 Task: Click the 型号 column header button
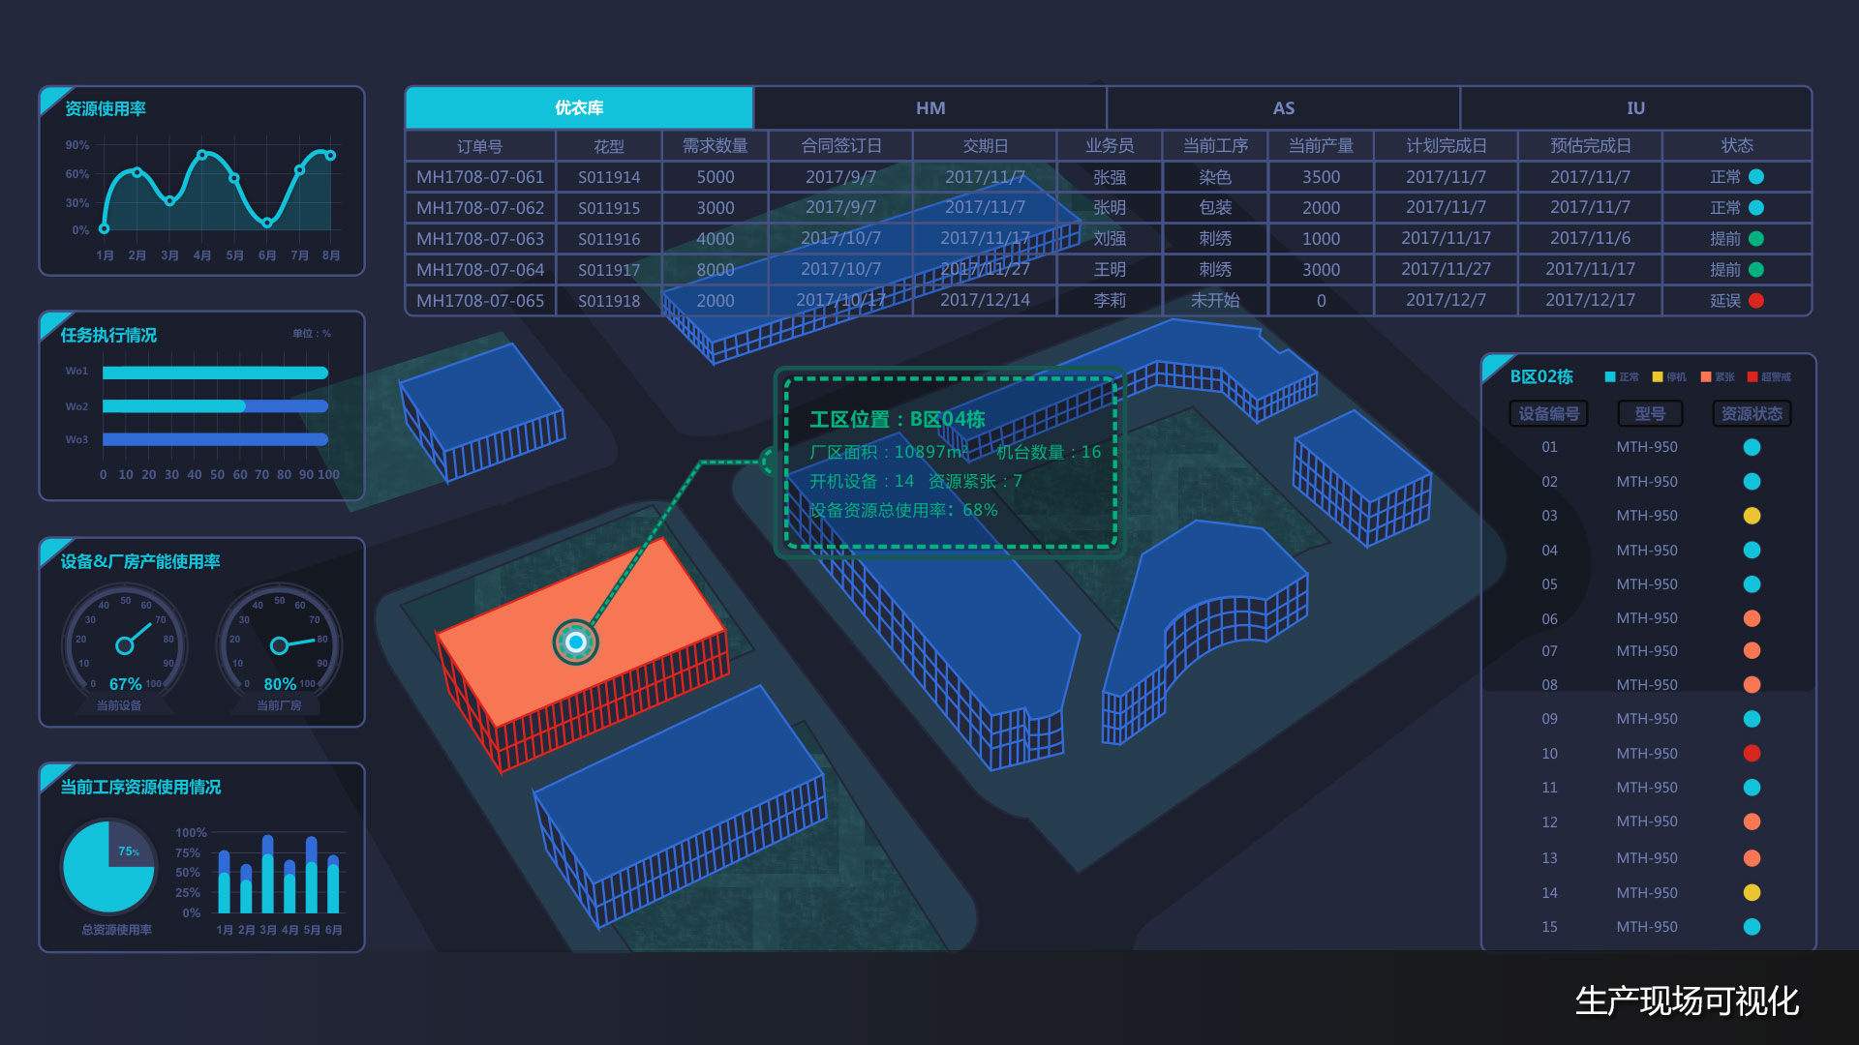coord(1650,413)
